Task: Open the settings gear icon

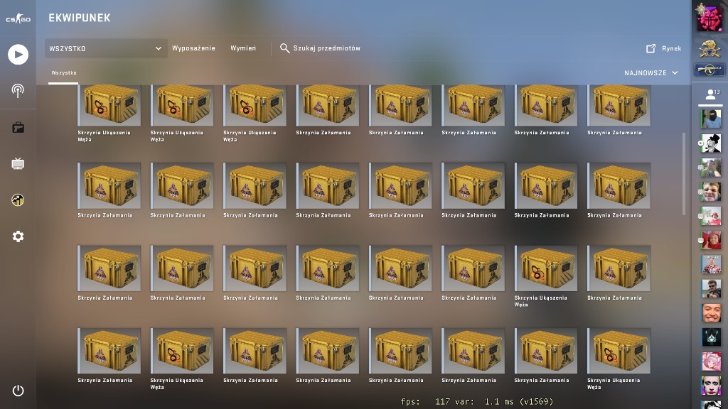Action: coord(18,236)
